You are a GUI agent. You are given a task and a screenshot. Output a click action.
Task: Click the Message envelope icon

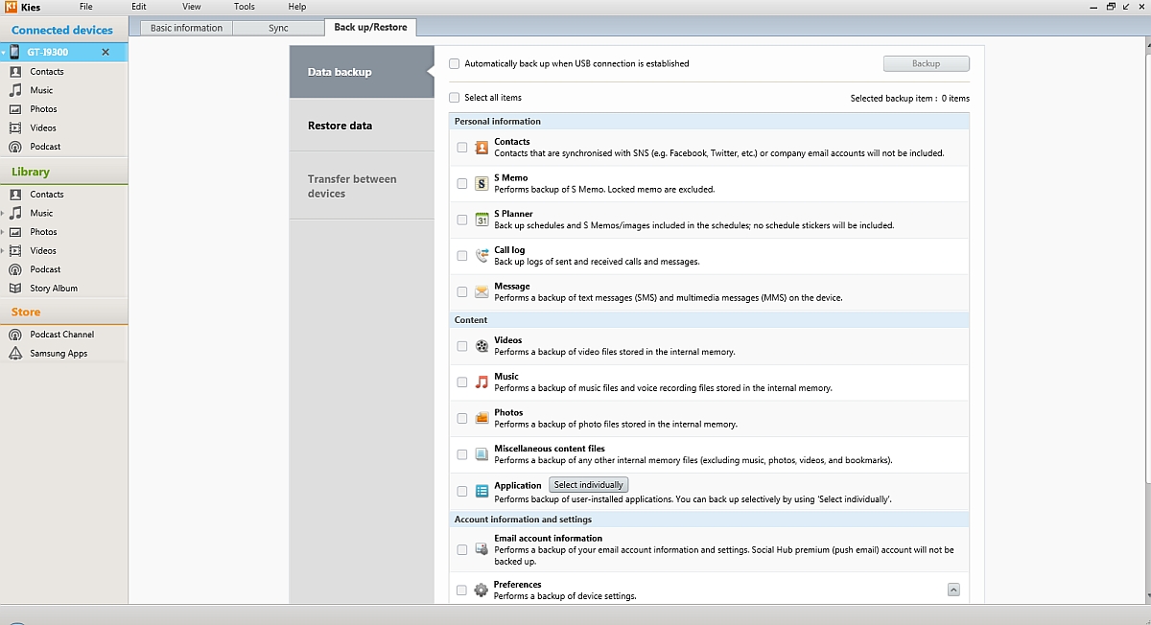(482, 291)
